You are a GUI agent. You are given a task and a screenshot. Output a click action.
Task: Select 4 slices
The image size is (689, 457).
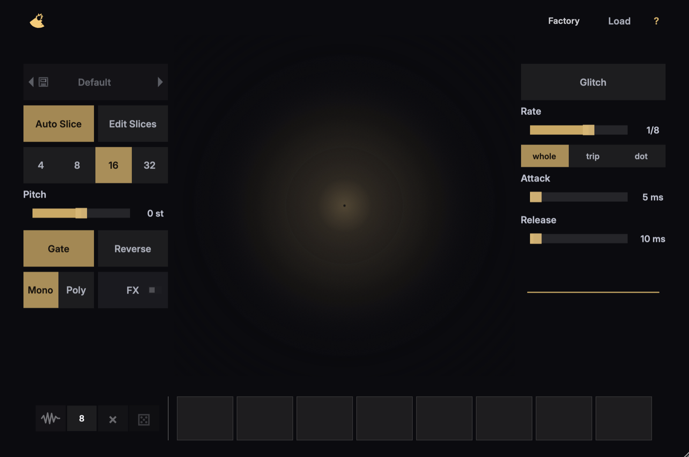(41, 165)
